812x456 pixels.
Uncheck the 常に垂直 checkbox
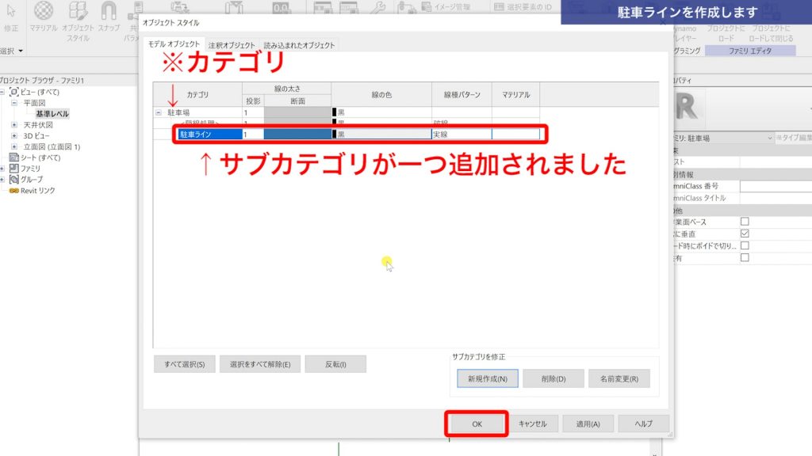pos(744,234)
